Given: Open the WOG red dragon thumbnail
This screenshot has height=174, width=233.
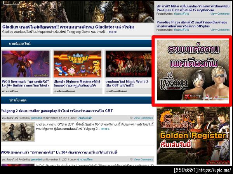Looking at the screenshot, I should 26,64.
